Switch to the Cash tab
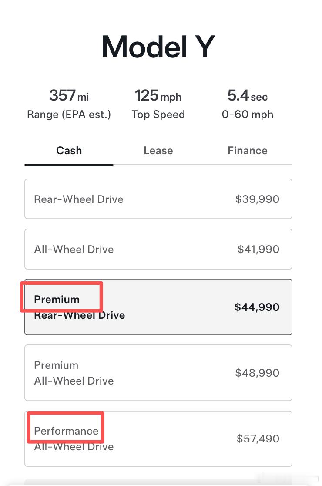Screen dimensions: 322x486 69,151
